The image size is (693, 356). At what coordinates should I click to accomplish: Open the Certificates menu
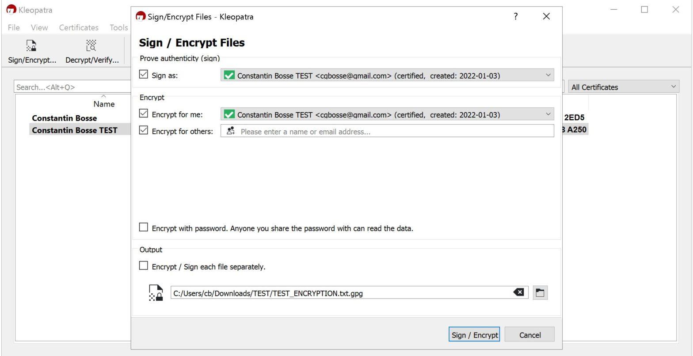pos(79,27)
